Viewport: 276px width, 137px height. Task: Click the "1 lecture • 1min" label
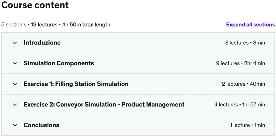247,125
